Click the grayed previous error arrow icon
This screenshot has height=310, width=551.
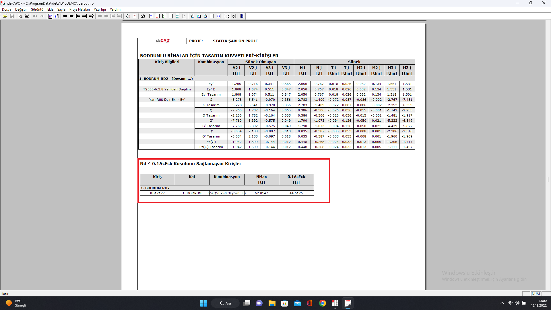100,16
